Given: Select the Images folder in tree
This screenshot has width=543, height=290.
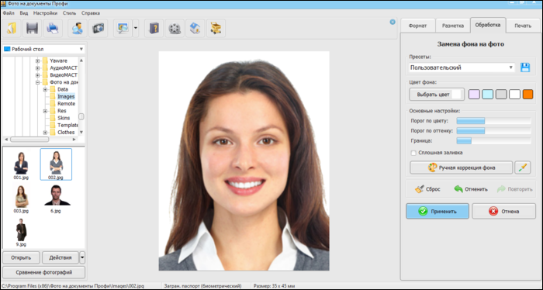Looking at the screenshot, I should pos(66,97).
